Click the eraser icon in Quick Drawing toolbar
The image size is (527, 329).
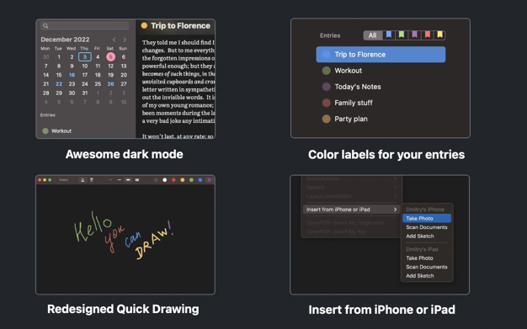[x=83, y=180]
